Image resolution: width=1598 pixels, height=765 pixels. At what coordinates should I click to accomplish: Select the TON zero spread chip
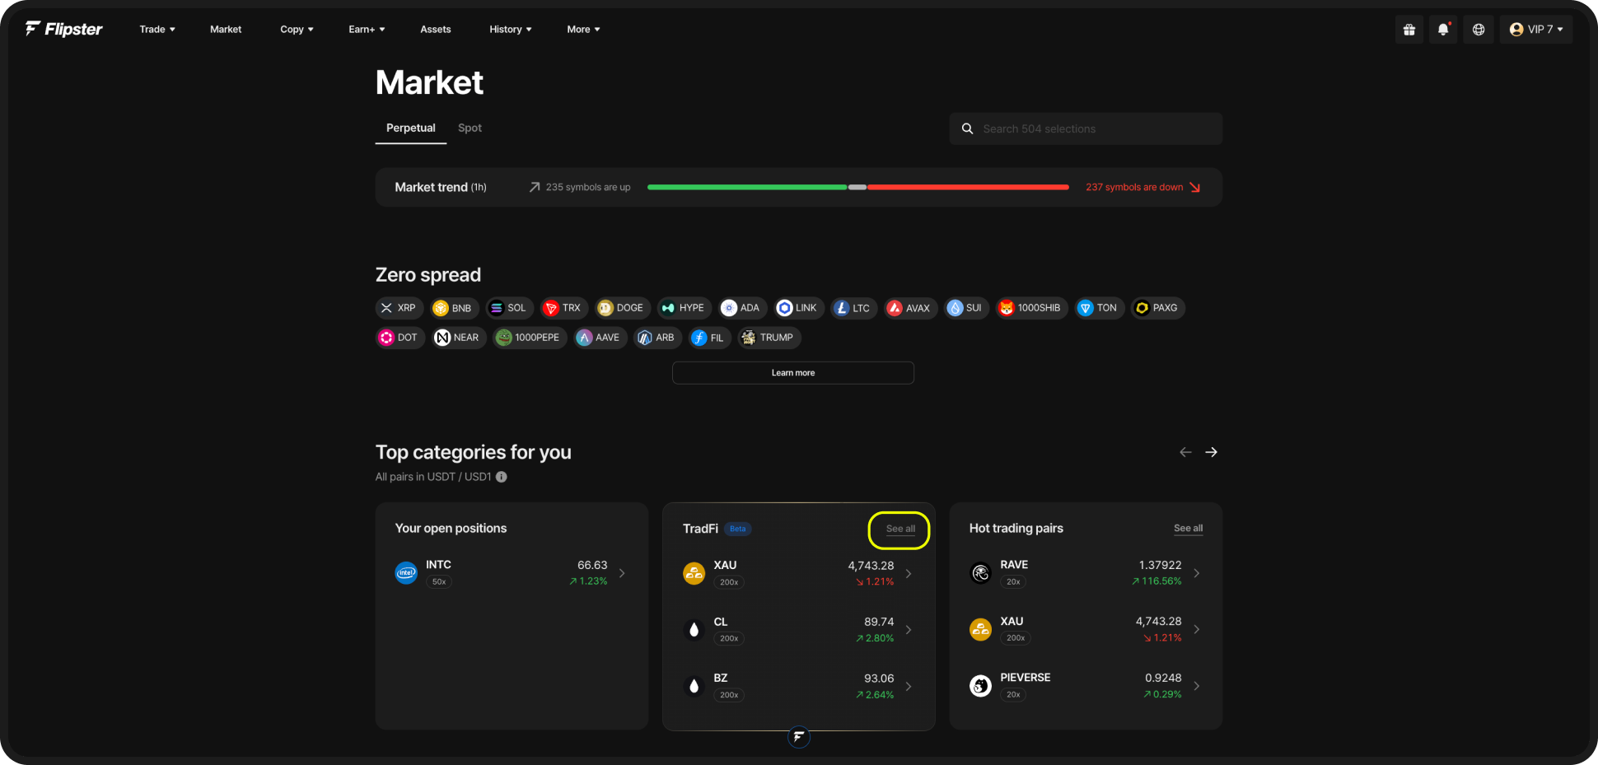tap(1100, 308)
